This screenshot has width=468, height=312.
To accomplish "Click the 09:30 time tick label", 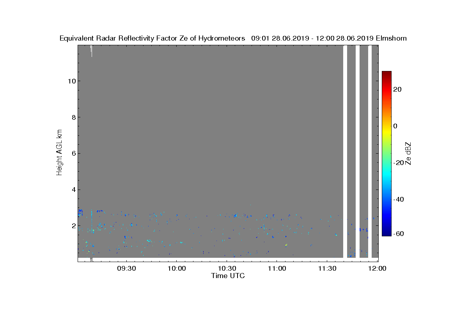I will pos(126,268).
